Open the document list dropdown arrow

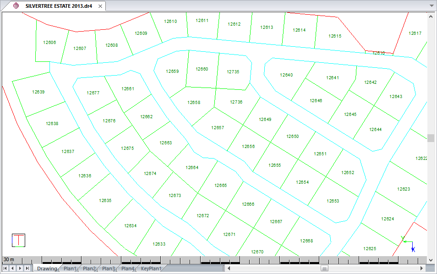(x=431, y=6)
